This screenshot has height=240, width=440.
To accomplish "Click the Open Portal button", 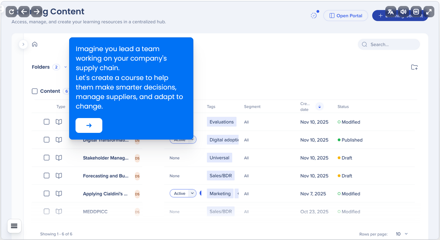I will pyautogui.click(x=345, y=16).
